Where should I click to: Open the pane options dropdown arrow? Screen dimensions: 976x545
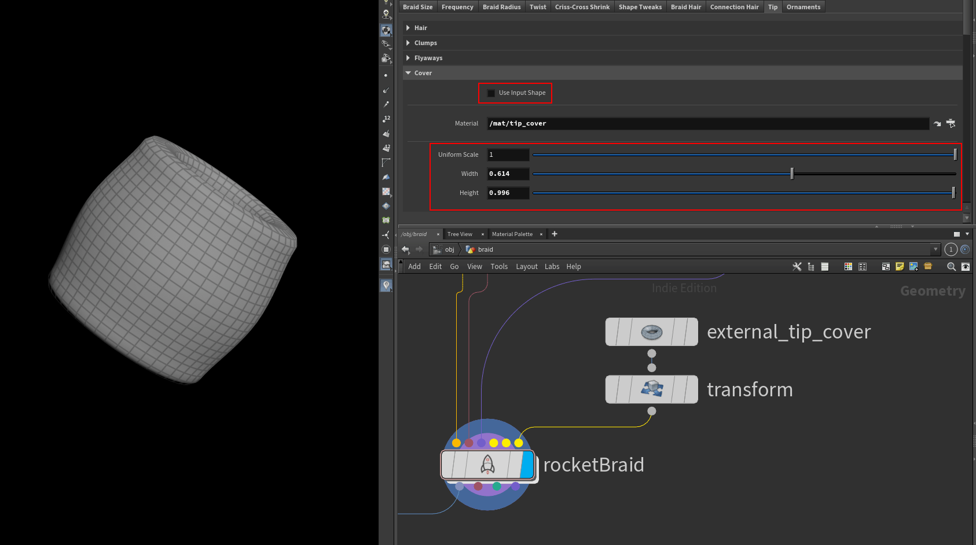(x=967, y=234)
